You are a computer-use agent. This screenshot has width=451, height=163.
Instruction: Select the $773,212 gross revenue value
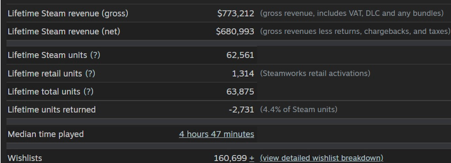coord(235,13)
